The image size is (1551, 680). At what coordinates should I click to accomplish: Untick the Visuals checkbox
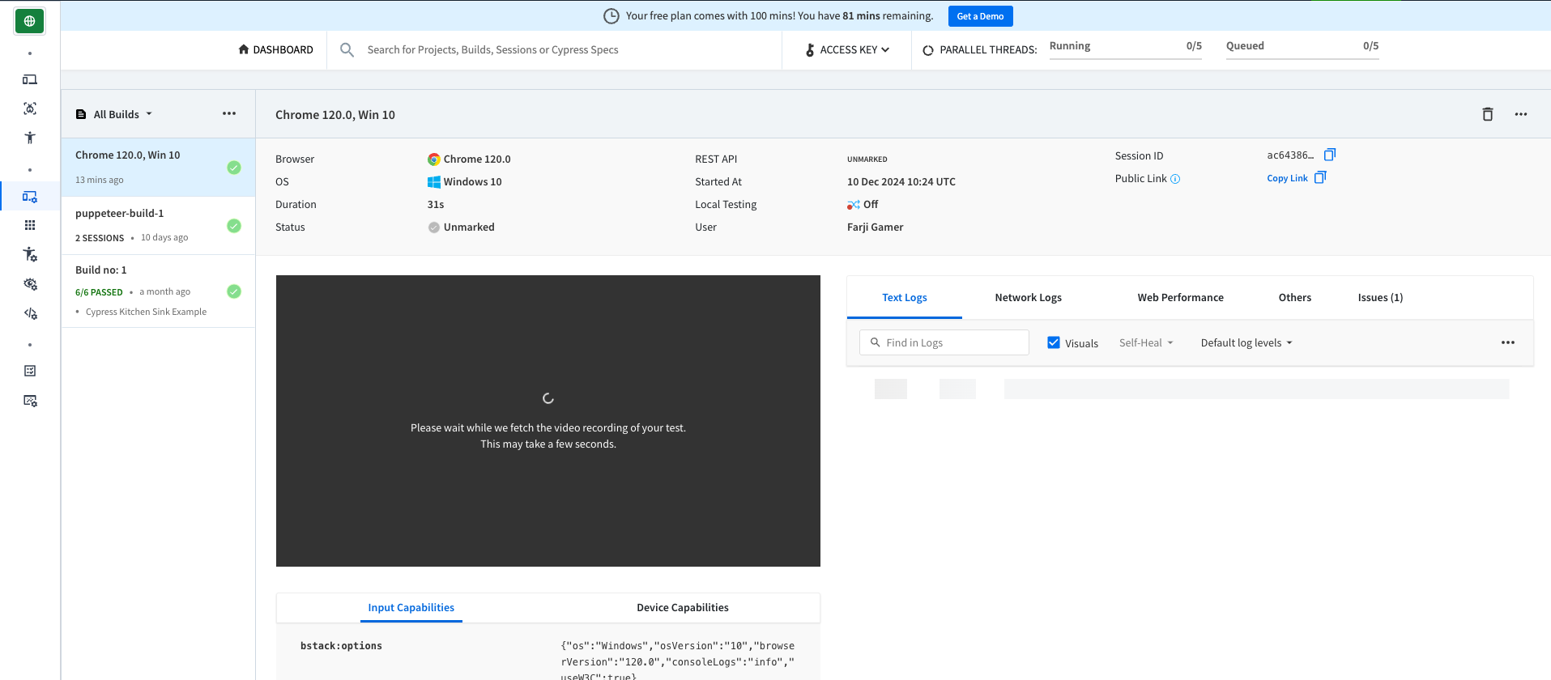point(1054,342)
